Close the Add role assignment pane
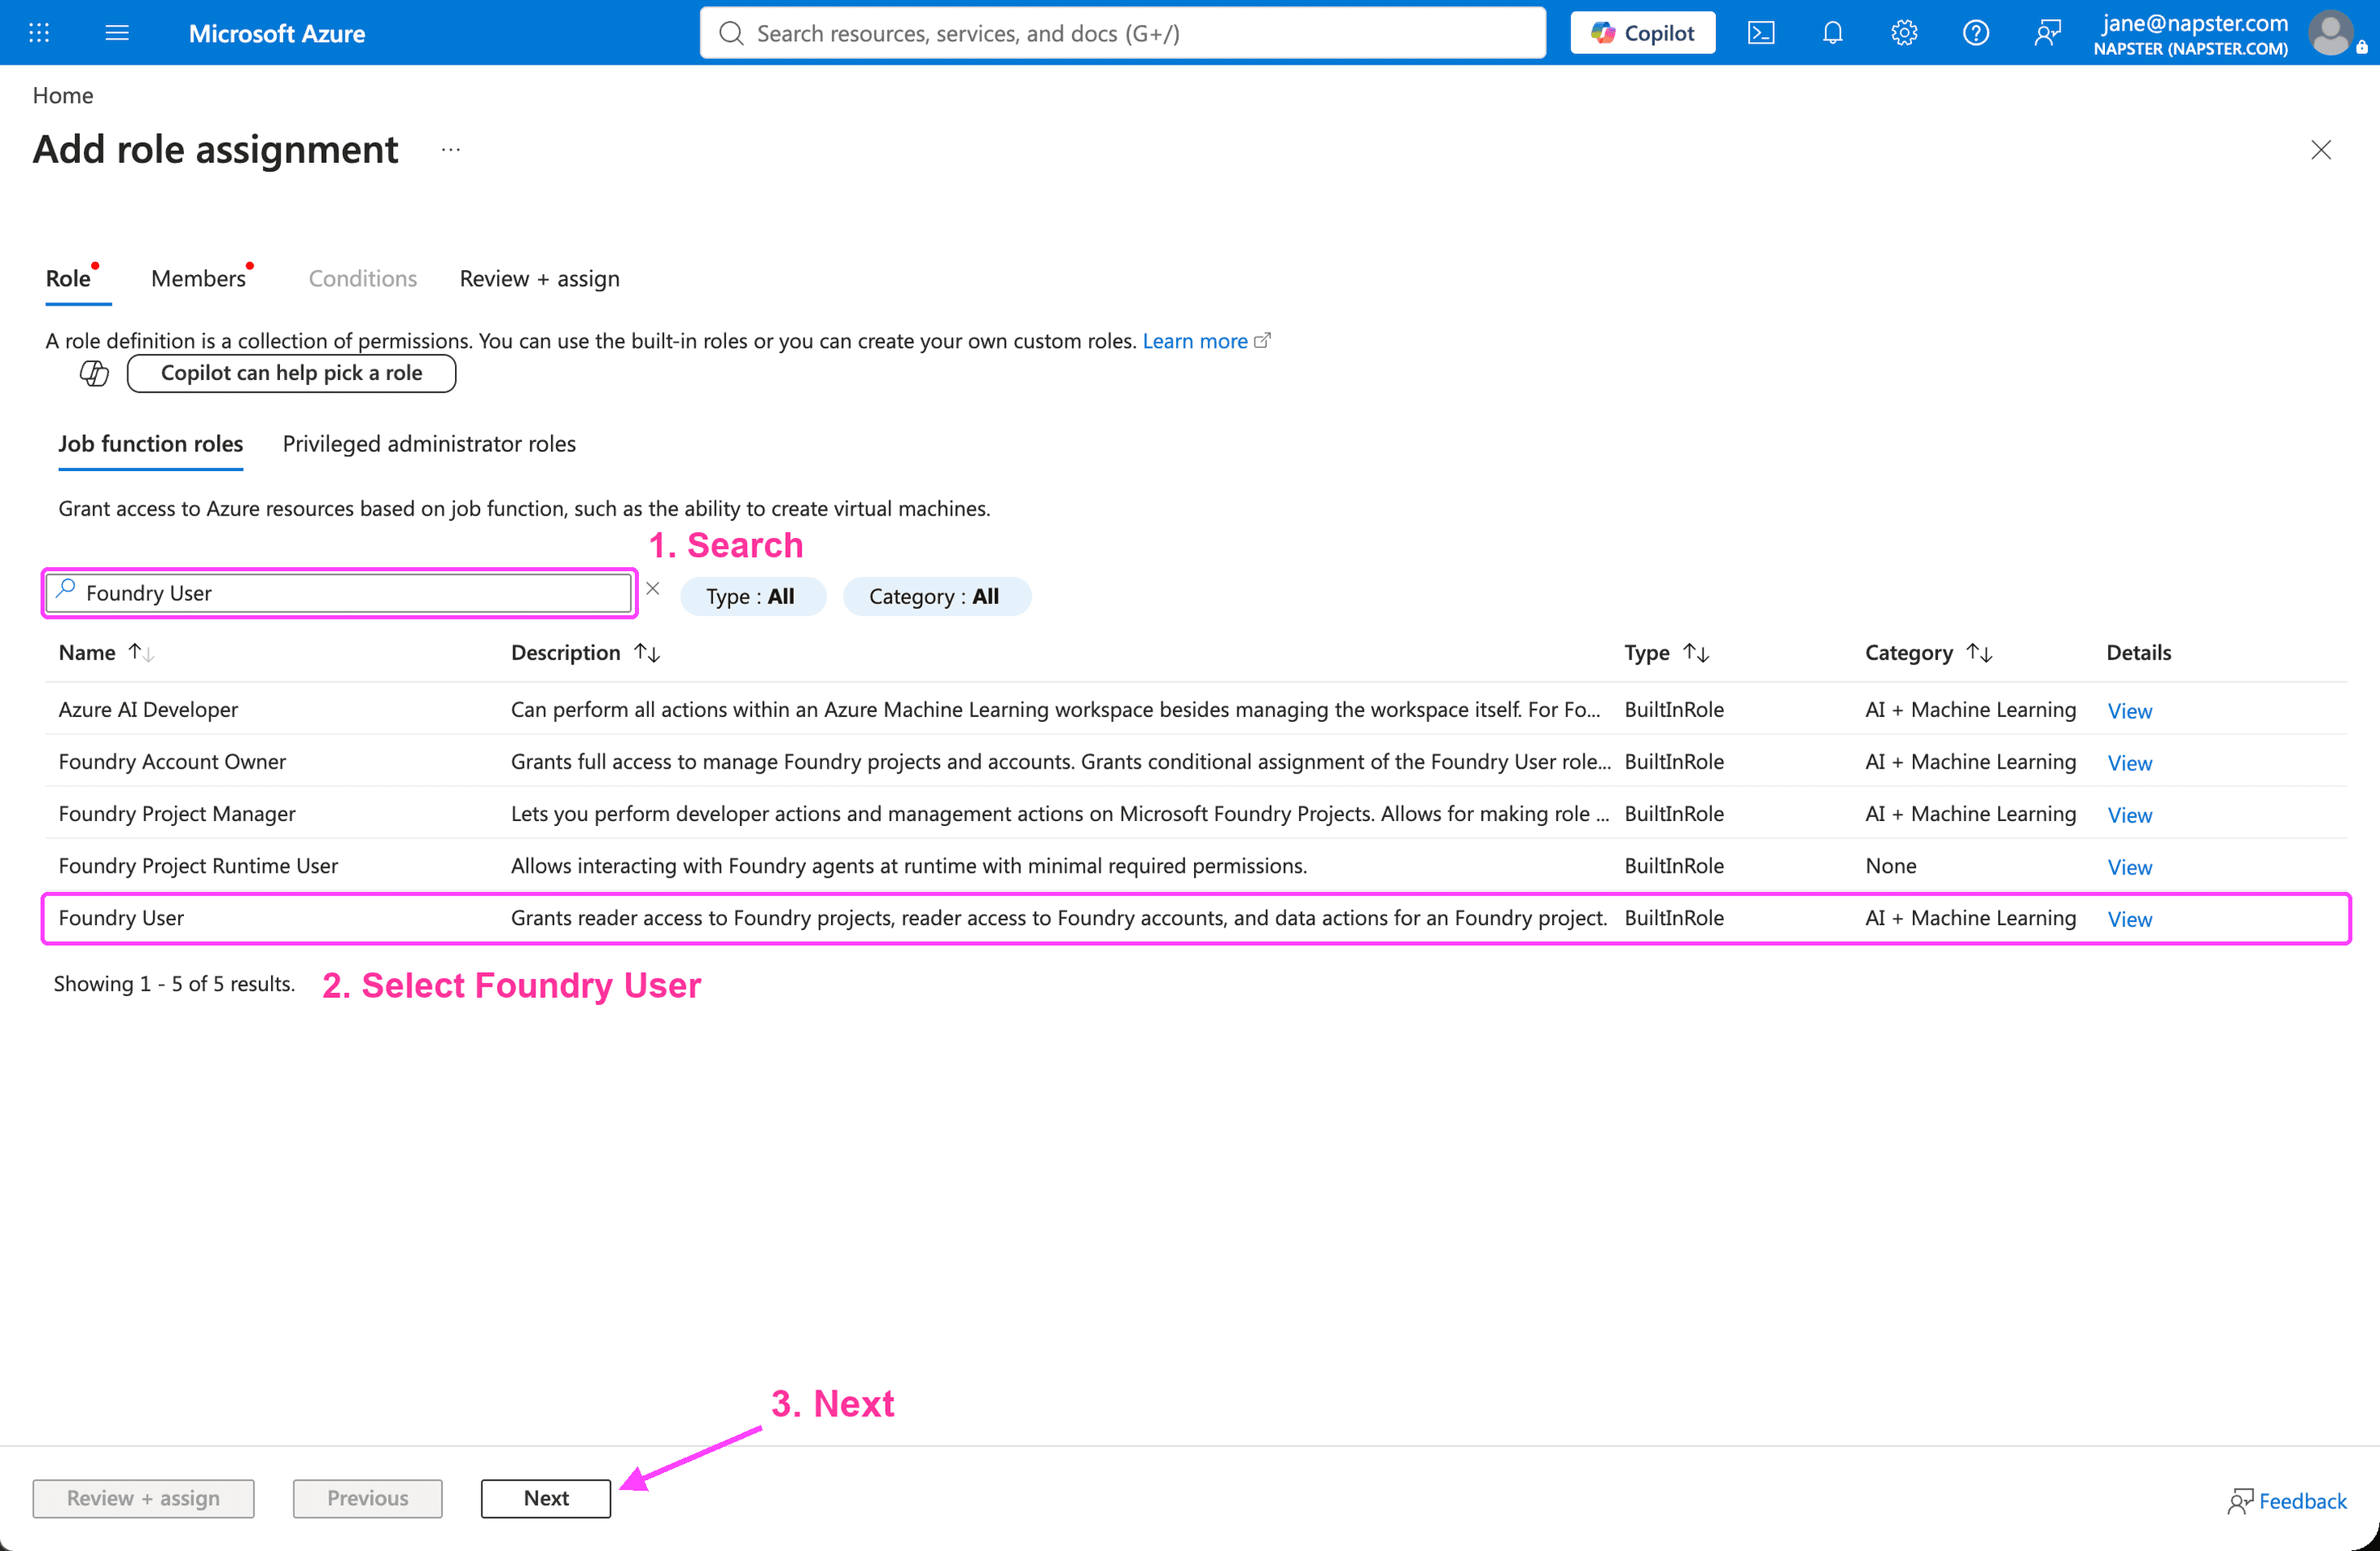 coord(2321,150)
